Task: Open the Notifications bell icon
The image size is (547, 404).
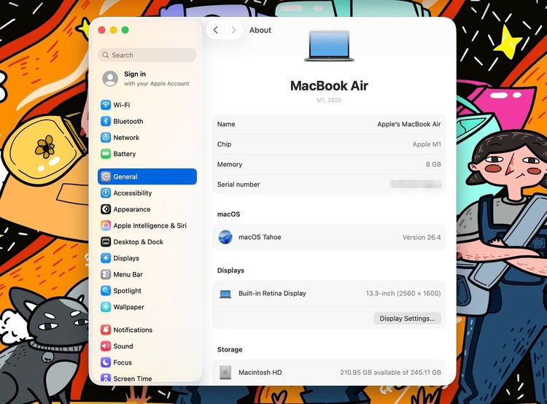Action: coord(106,330)
